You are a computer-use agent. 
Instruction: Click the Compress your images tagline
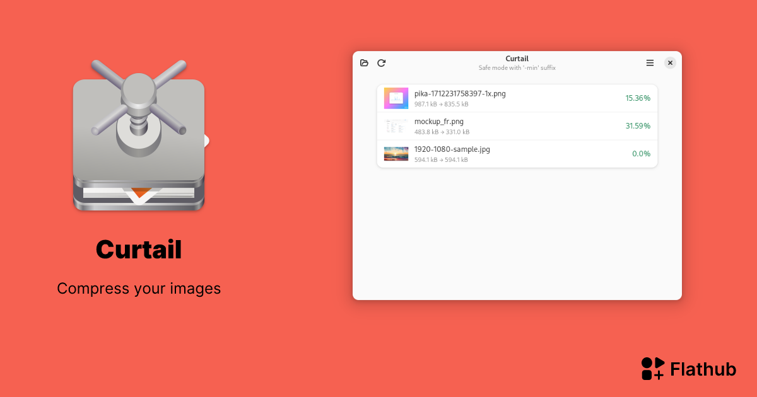[x=139, y=288]
